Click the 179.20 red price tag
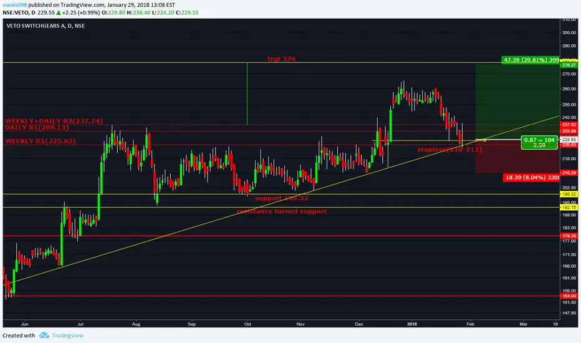Viewport: 581px width, 343px height. pos(569,236)
